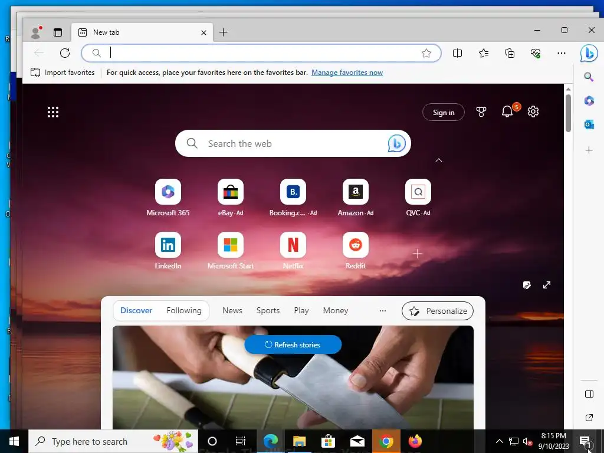The width and height of the screenshot is (604, 453).
Task: Open the Money tab
Action: [336, 310]
